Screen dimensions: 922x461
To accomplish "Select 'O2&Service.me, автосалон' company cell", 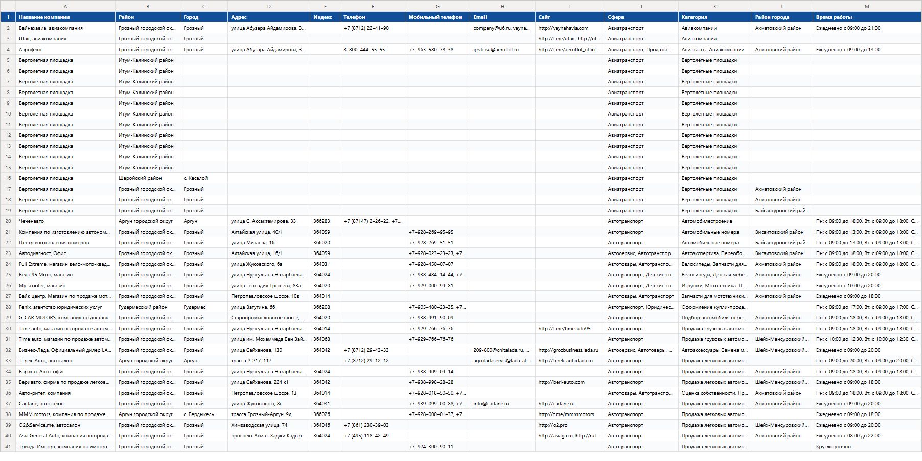I will coord(65,425).
